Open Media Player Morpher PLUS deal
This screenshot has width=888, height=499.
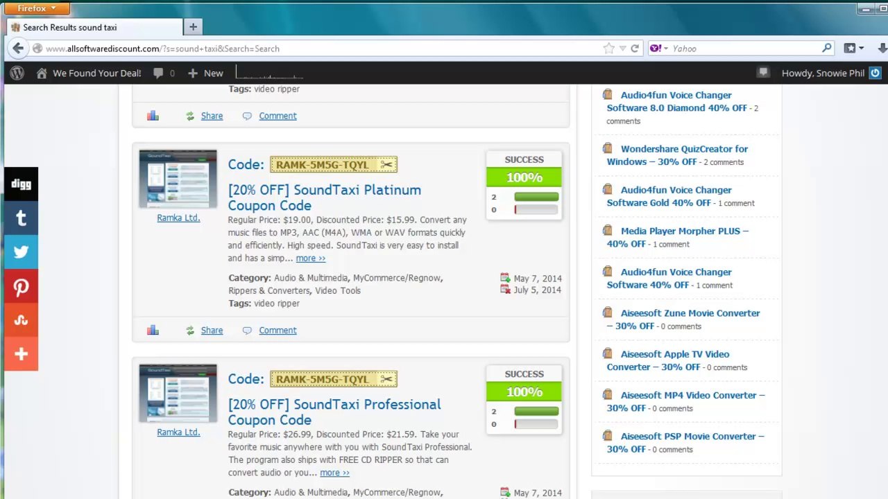pos(678,237)
